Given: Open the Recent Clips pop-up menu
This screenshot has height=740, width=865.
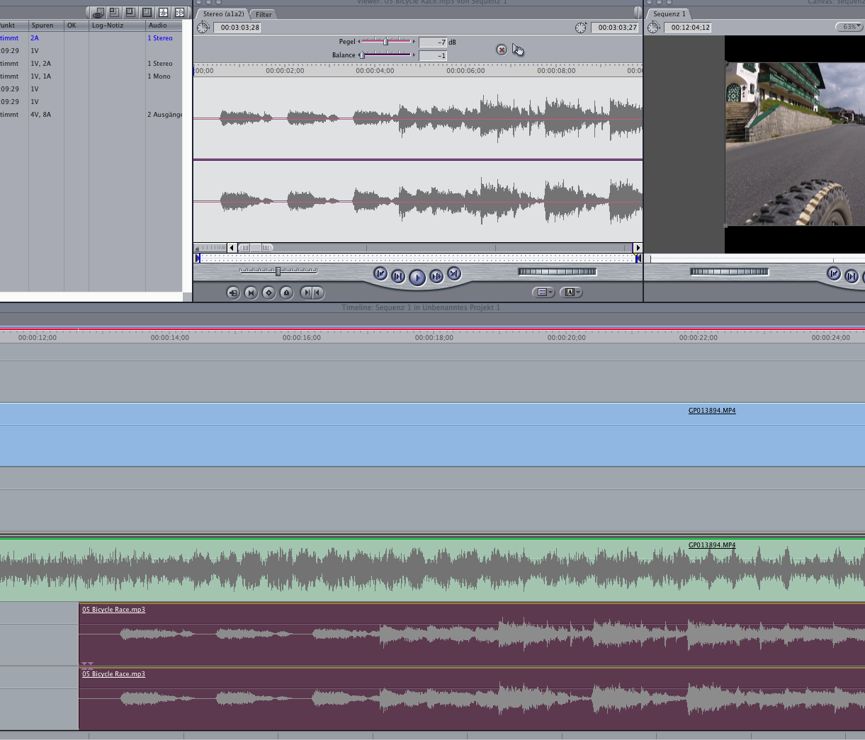Looking at the screenshot, I should pos(543,292).
